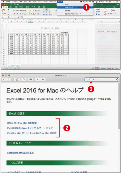Click the Excel sheet search field
The image size is (121, 173).
[104, 4]
